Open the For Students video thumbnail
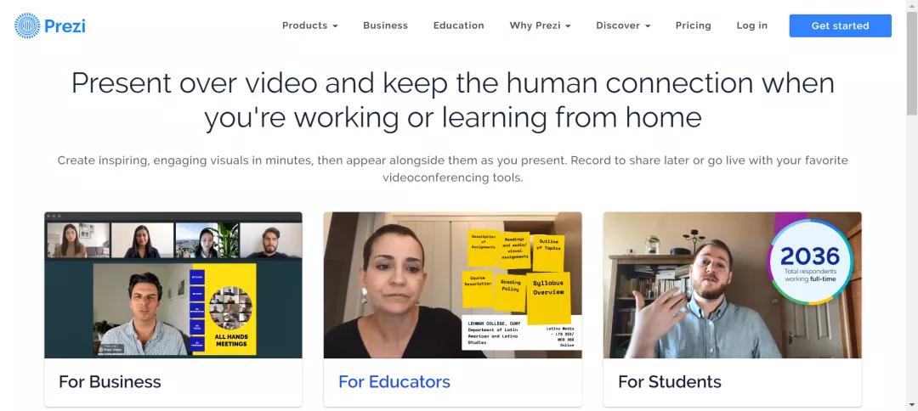The height and width of the screenshot is (411, 918). (733, 284)
